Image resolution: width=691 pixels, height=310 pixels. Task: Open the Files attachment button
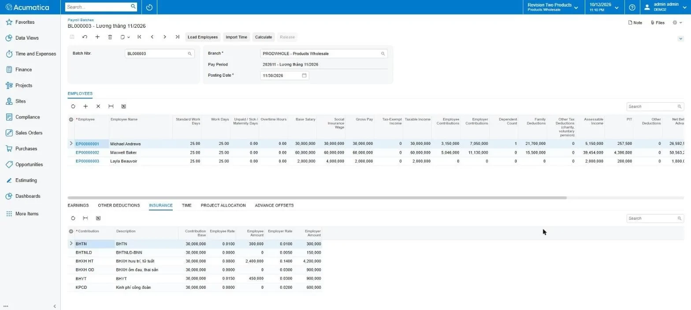[658, 22]
